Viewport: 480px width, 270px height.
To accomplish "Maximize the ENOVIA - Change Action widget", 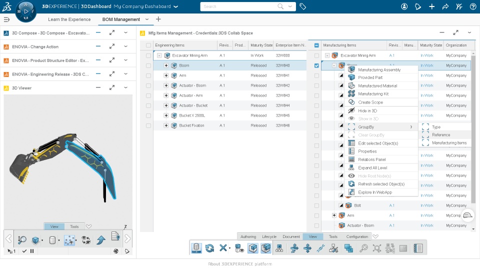I will (x=112, y=46).
